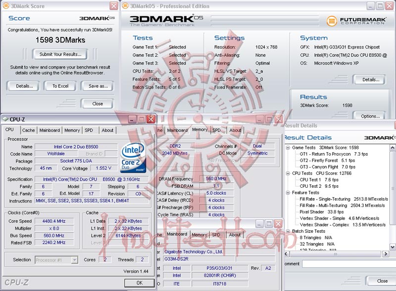Click Intel Core 2 Duo logo
This screenshot has width=396, height=291.
pyautogui.click(x=133, y=158)
